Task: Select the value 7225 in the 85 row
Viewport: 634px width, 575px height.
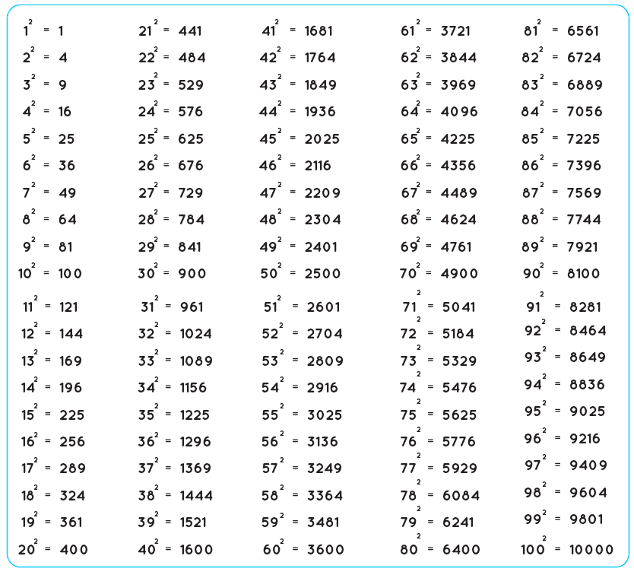Action: (x=584, y=138)
